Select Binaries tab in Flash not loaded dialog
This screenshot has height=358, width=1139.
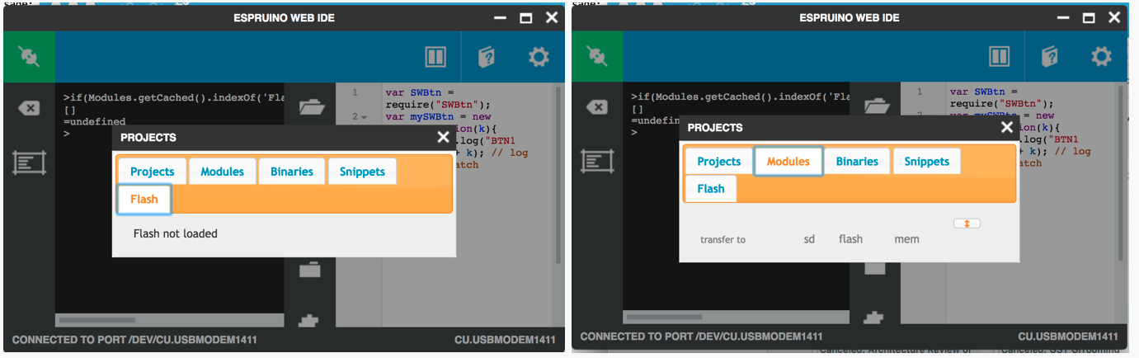(x=292, y=172)
